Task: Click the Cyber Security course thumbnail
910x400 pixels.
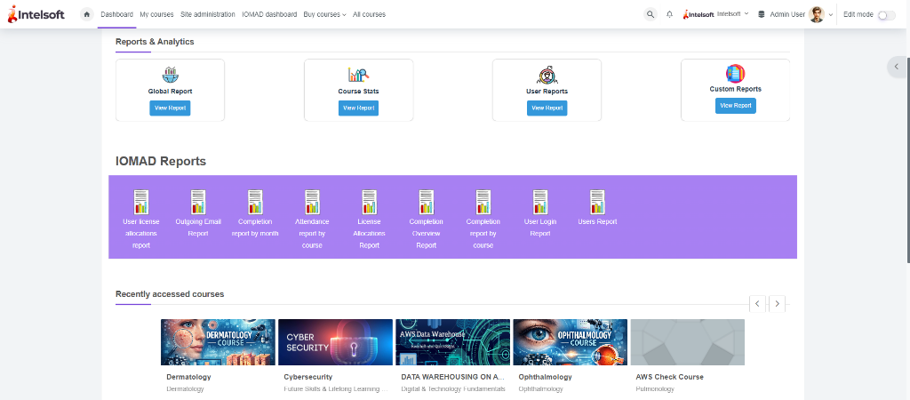Action: [335, 342]
